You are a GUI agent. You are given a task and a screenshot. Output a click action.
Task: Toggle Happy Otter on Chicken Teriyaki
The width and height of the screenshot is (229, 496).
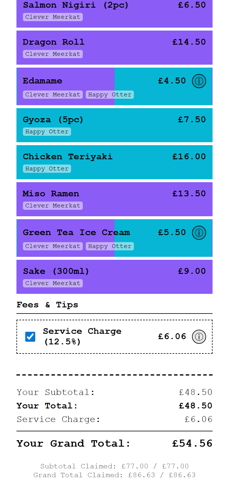[47, 168]
